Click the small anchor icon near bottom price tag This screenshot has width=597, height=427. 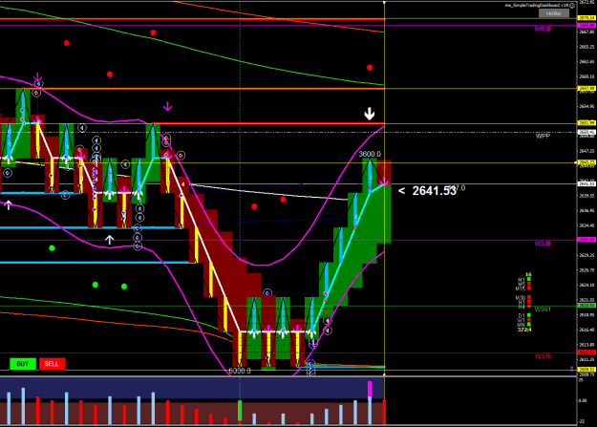pyautogui.click(x=572, y=369)
